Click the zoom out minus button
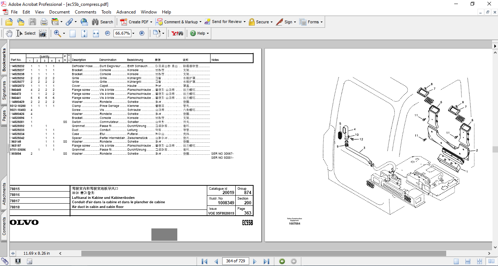 pos(107,33)
